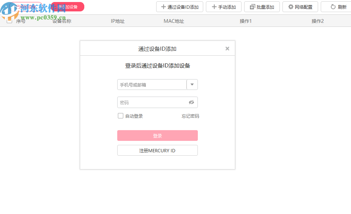Viewport: 351px width, 214px height.
Task: Open network settings via the 网络配置 gear icon
Action: (290, 7)
